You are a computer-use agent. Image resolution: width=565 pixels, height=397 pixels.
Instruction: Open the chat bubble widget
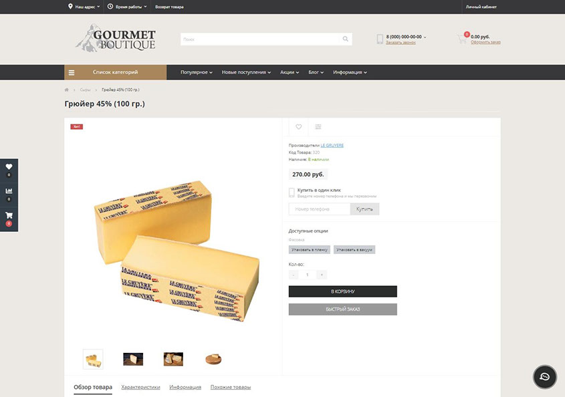[x=544, y=377]
